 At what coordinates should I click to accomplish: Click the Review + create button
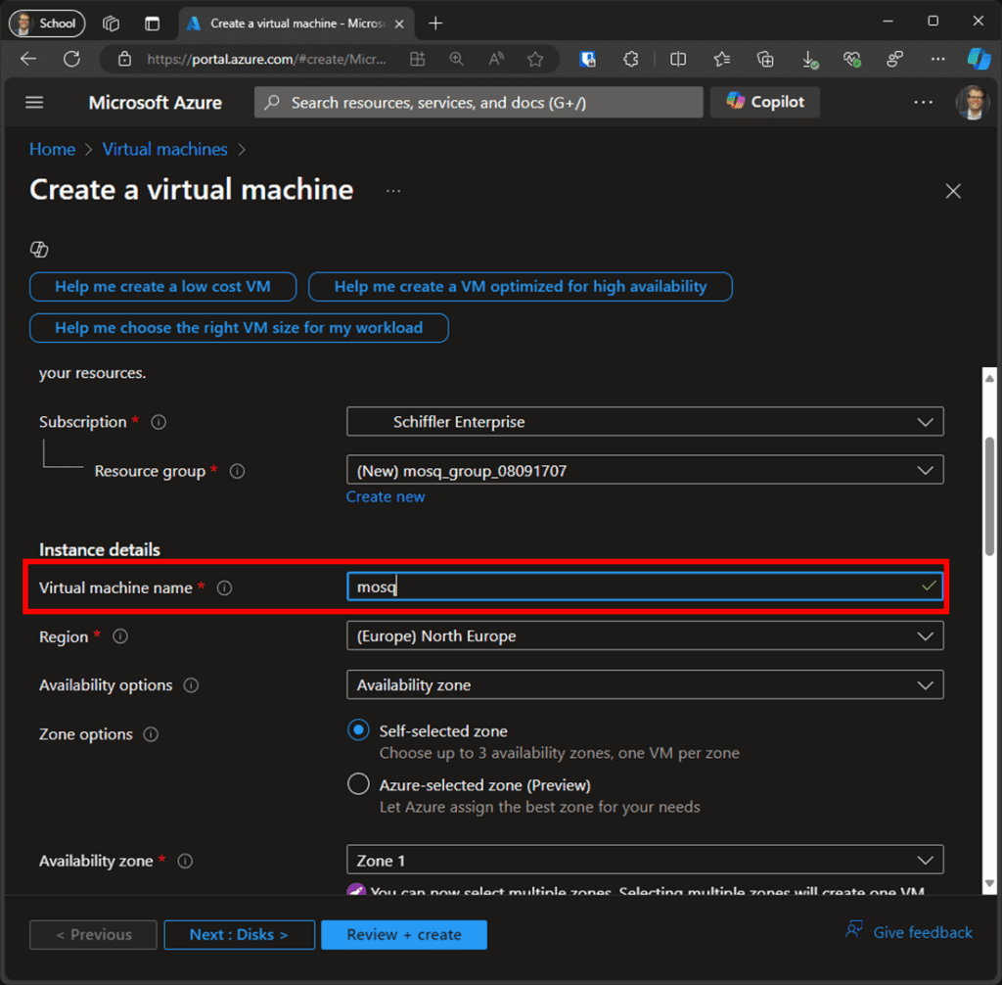403,934
